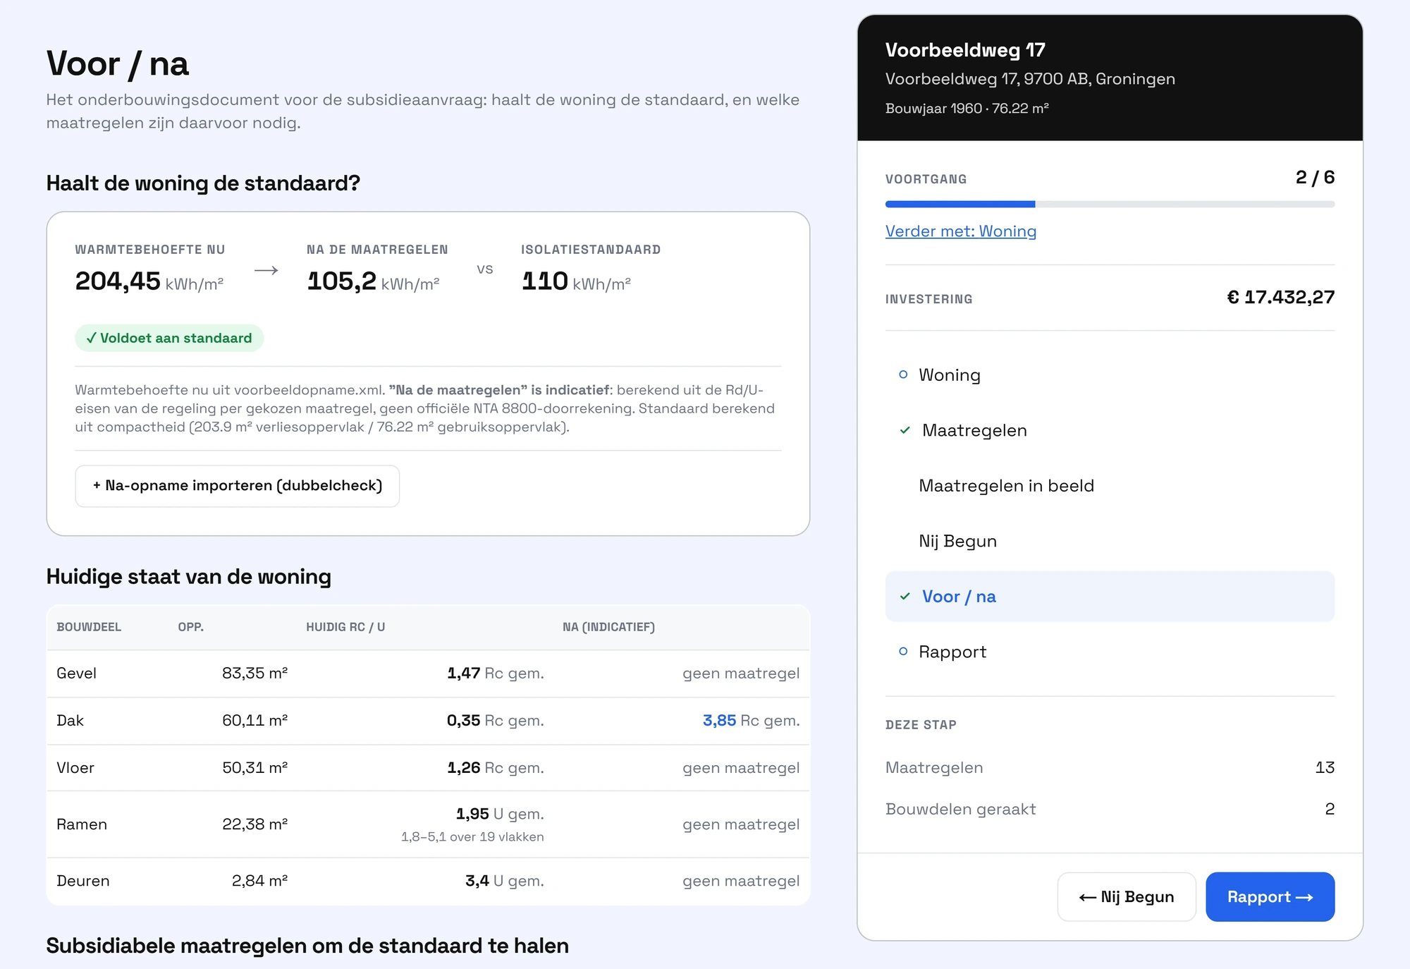Click the 105,2 kWh/m² value
The image size is (1410, 969).
373,281
